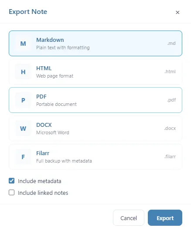Screen dimensions: 191x231
Task: Click the .filarr extension label
Action: 170,156
